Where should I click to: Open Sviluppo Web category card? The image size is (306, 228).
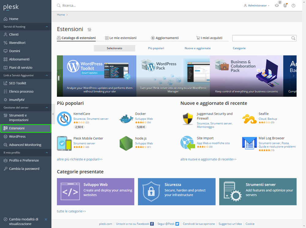(95, 192)
